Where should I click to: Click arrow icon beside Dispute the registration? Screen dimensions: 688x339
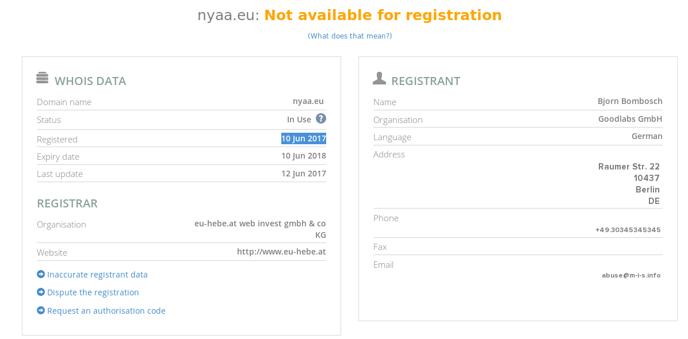[41, 292]
